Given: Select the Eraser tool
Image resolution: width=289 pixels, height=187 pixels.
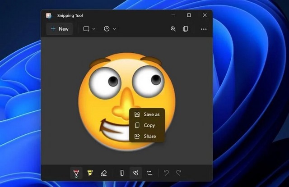Looking at the screenshot, I should (103, 173).
